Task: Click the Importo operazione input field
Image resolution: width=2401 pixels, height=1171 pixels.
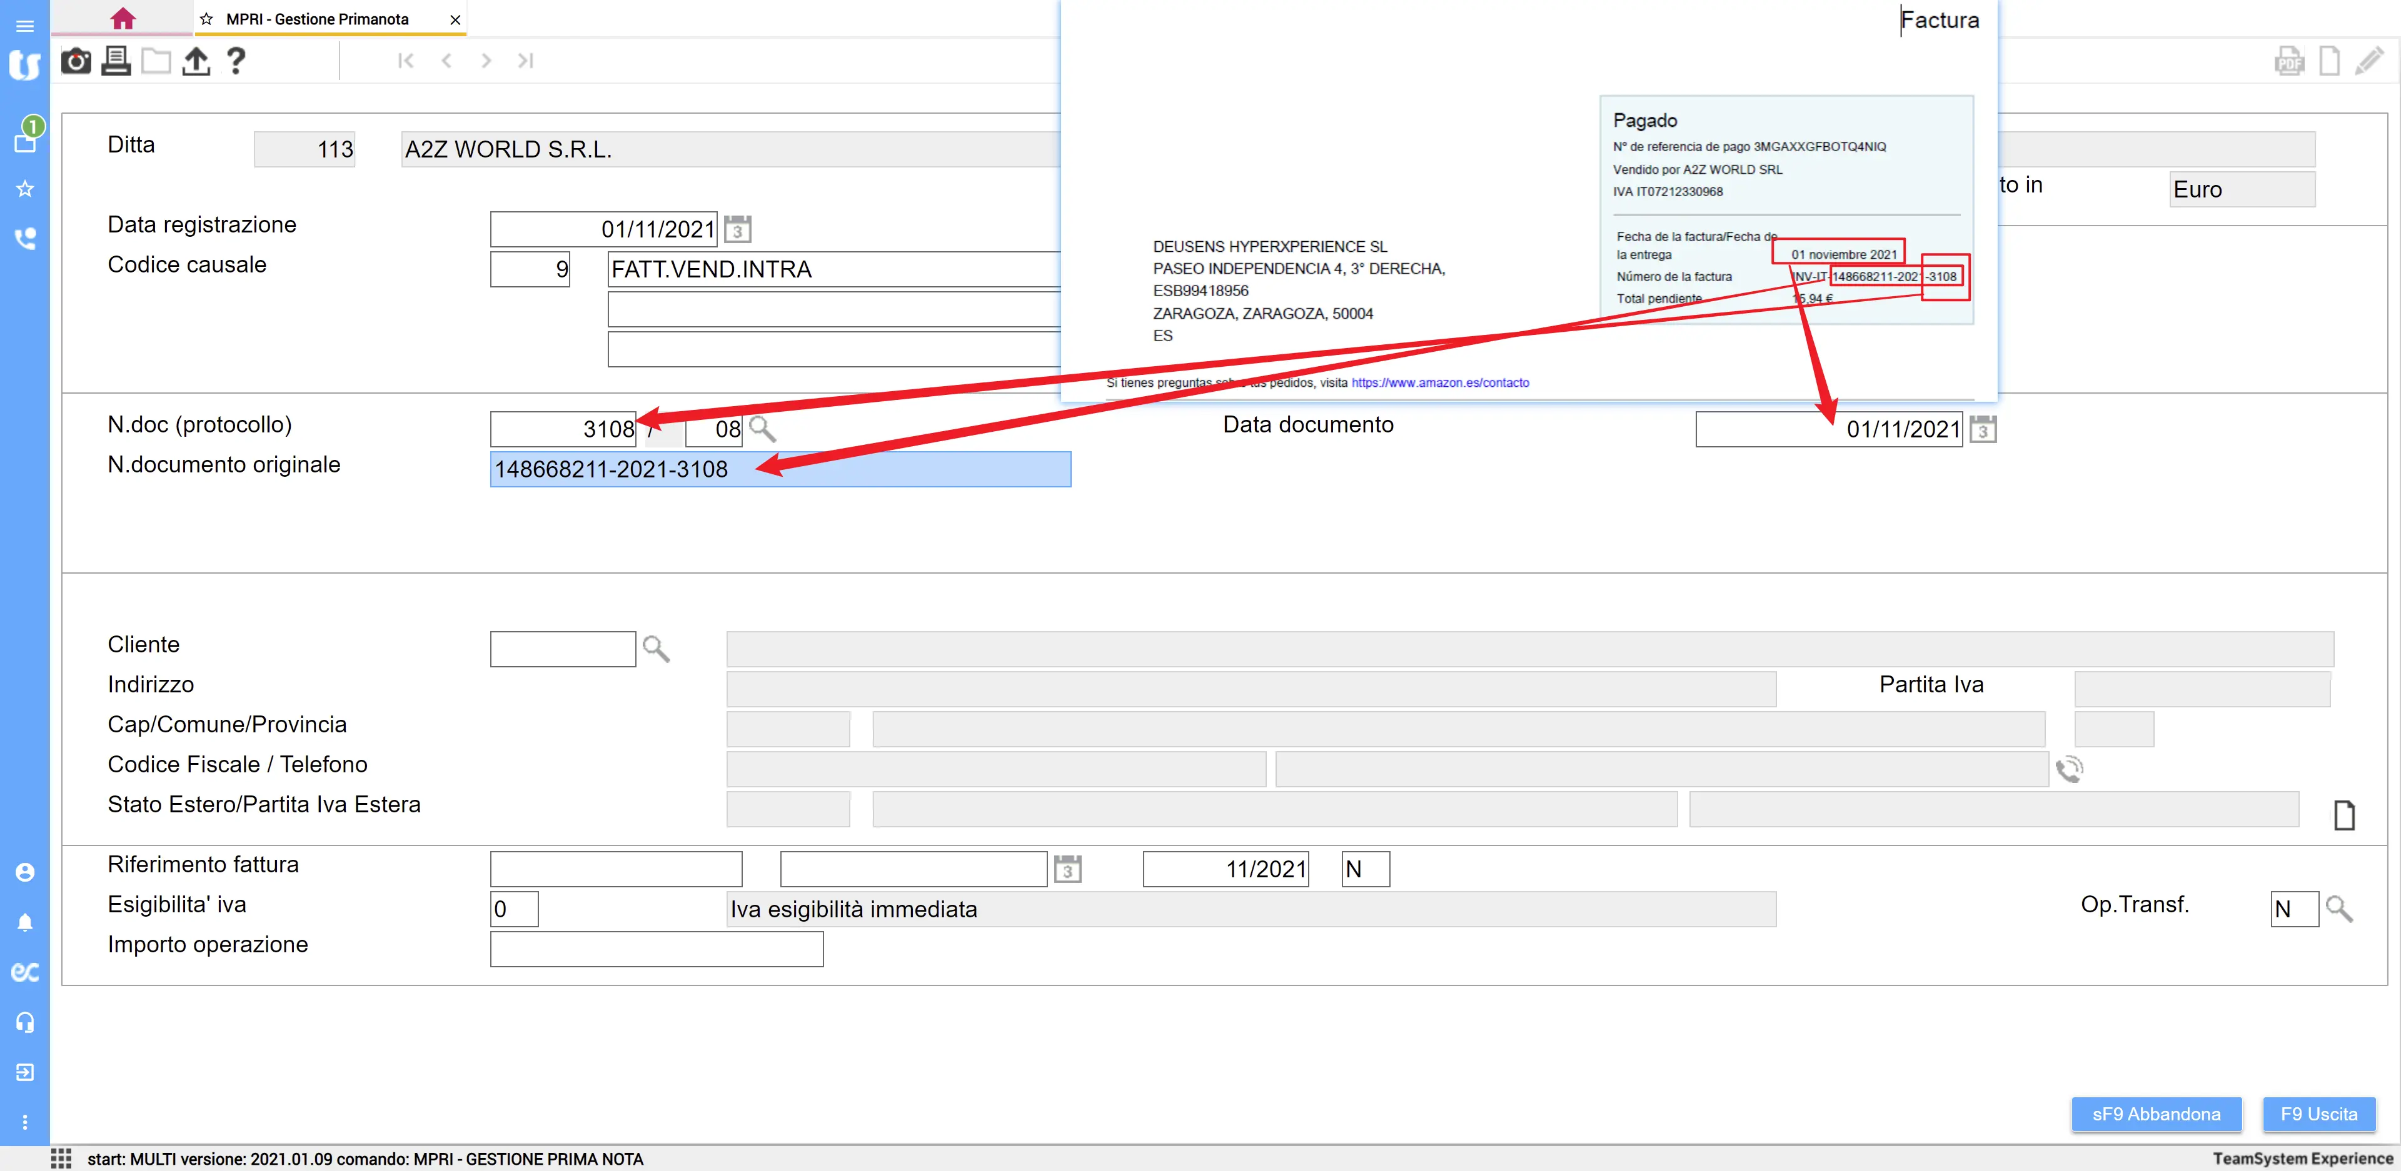Action: tap(656, 949)
